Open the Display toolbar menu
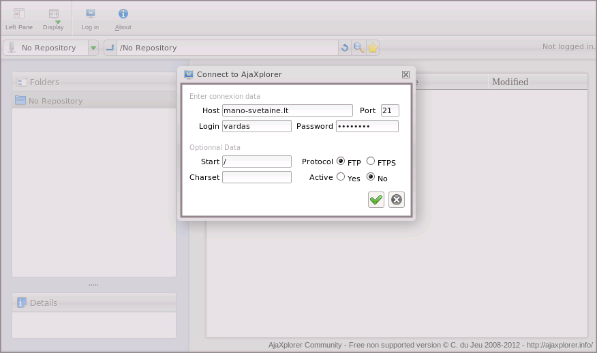Image resolution: width=597 pixels, height=353 pixels. click(53, 14)
